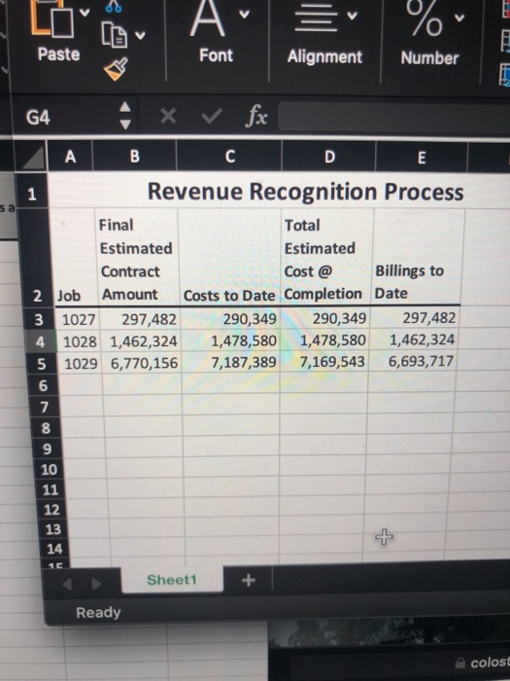Switch to the Sheet1 tab
Image resolution: width=510 pixels, height=681 pixels.
[x=172, y=580]
